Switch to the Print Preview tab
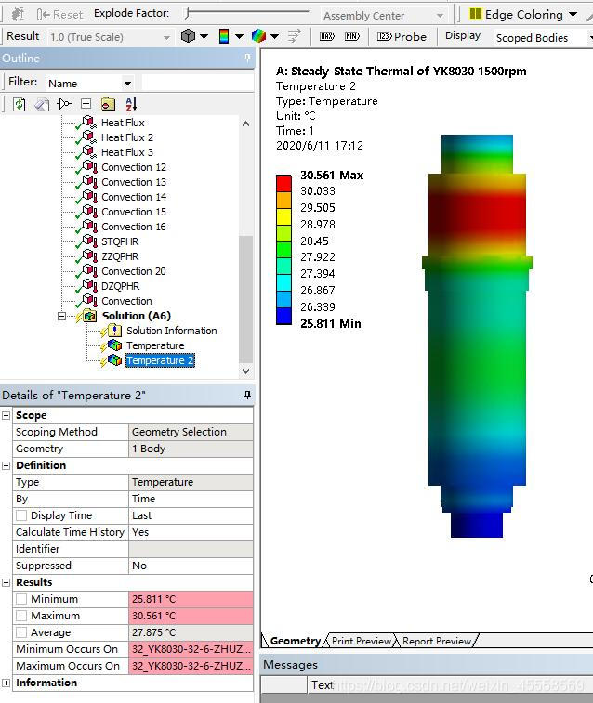 pos(362,641)
